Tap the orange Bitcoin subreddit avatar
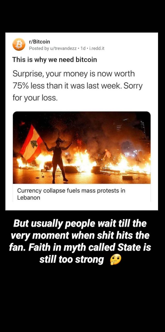This screenshot has height=332, width=165. pyautogui.click(x=19, y=44)
